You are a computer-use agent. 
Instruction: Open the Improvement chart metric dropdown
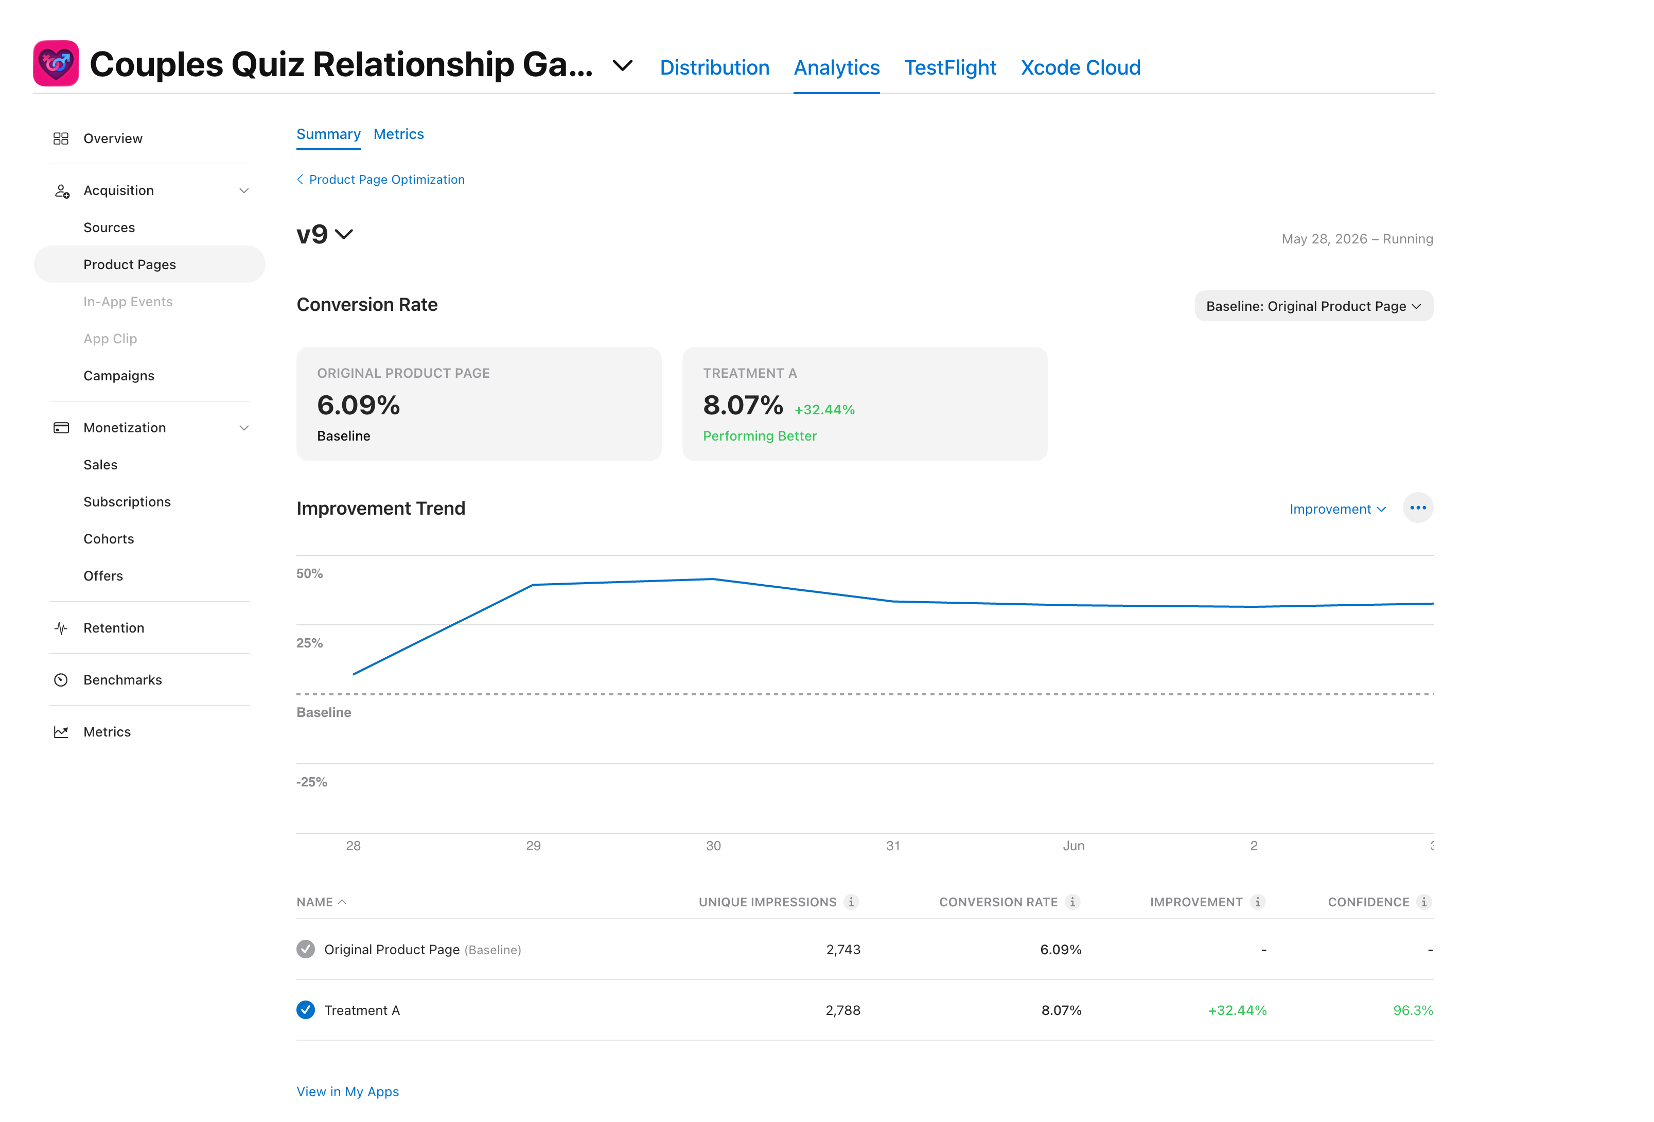(1338, 509)
